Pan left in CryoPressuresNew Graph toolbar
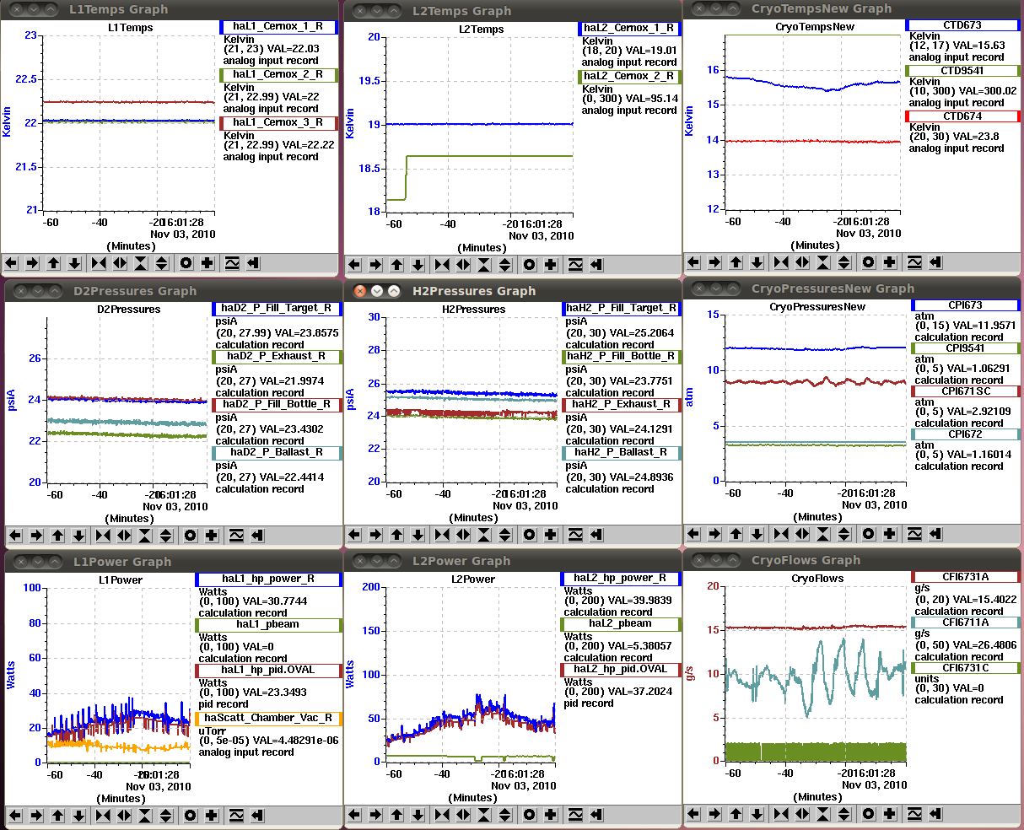The image size is (1024, 830). click(694, 534)
